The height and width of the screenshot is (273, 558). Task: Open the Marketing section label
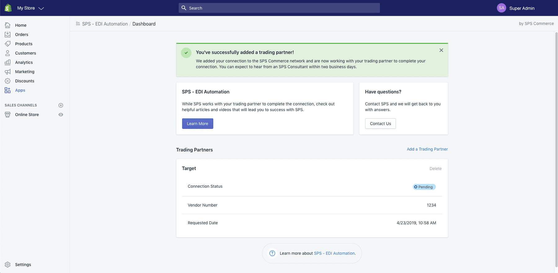pyautogui.click(x=25, y=72)
